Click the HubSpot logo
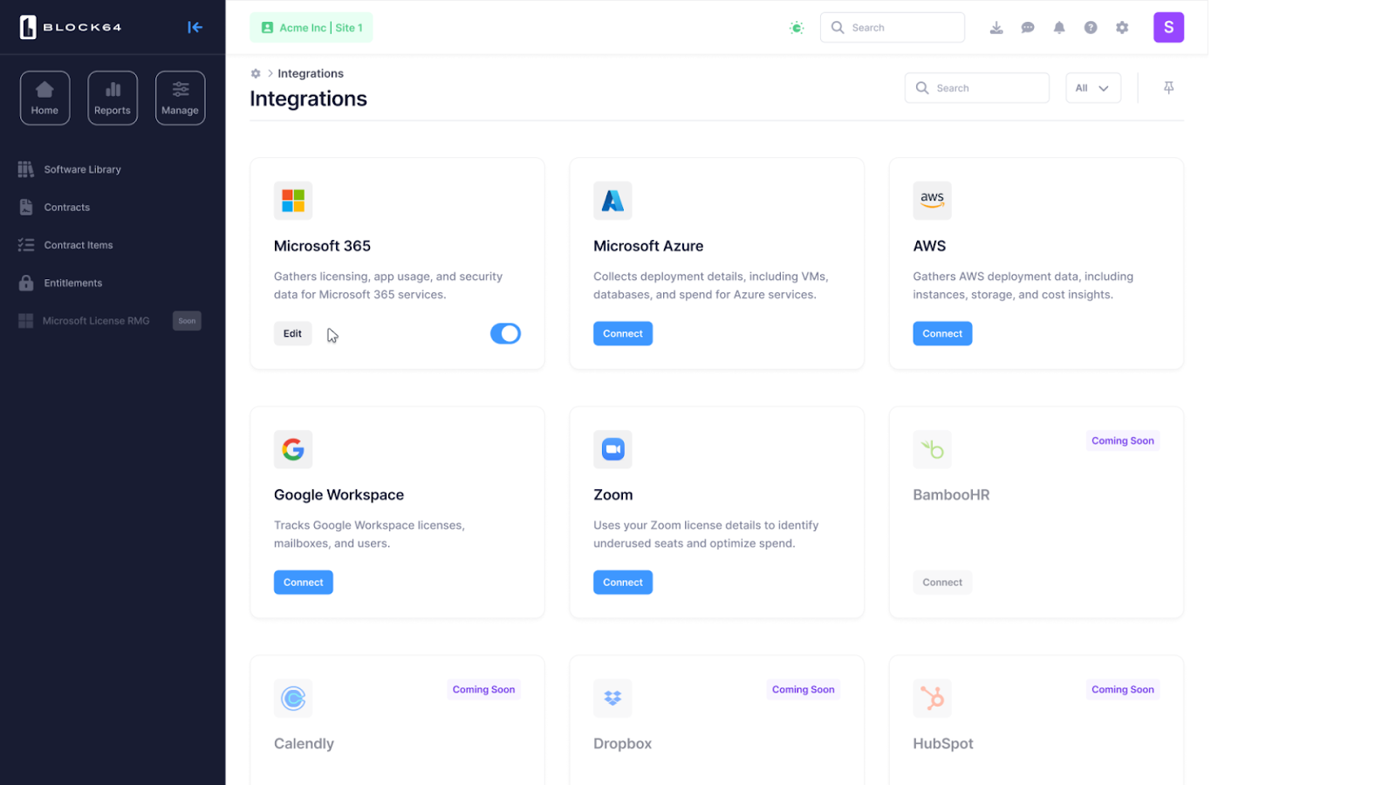 [932, 698]
